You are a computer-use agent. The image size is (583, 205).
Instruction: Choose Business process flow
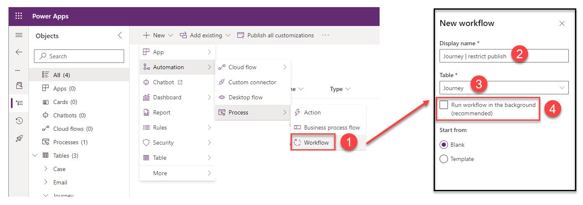pos(328,127)
